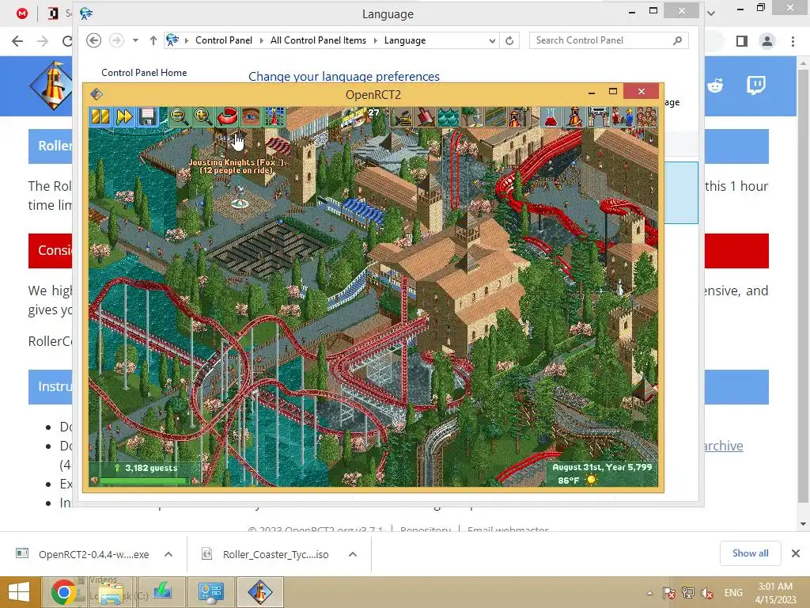Switch to OpenRCT2 taskbar button

pos(259,592)
